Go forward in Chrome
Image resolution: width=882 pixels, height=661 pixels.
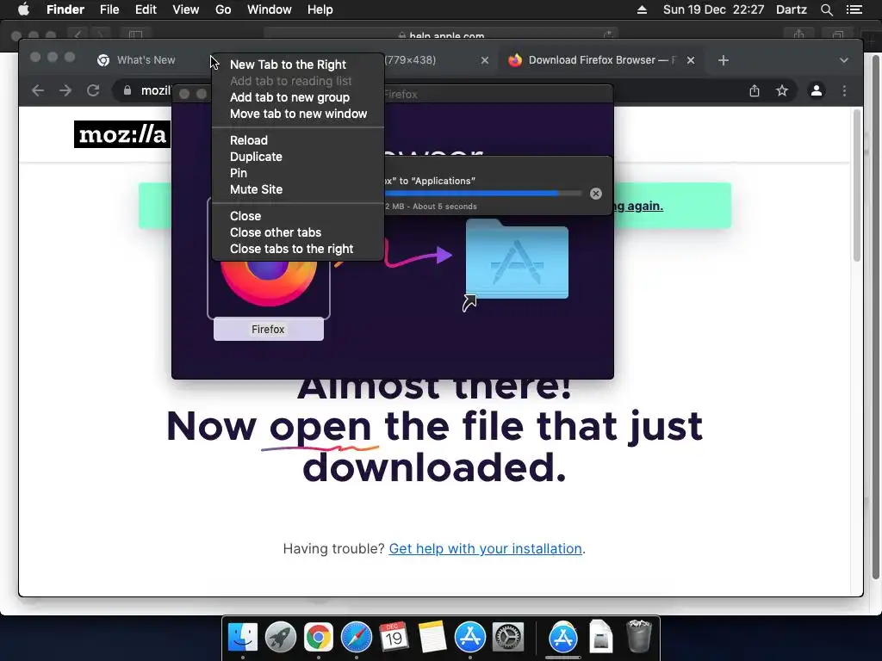tap(65, 90)
